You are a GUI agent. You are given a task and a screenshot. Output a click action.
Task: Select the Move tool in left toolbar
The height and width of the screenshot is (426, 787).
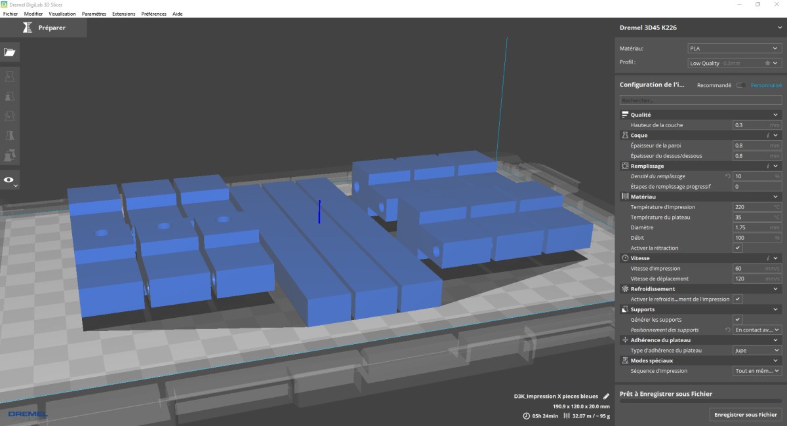pyautogui.click(x=10, y=77)
